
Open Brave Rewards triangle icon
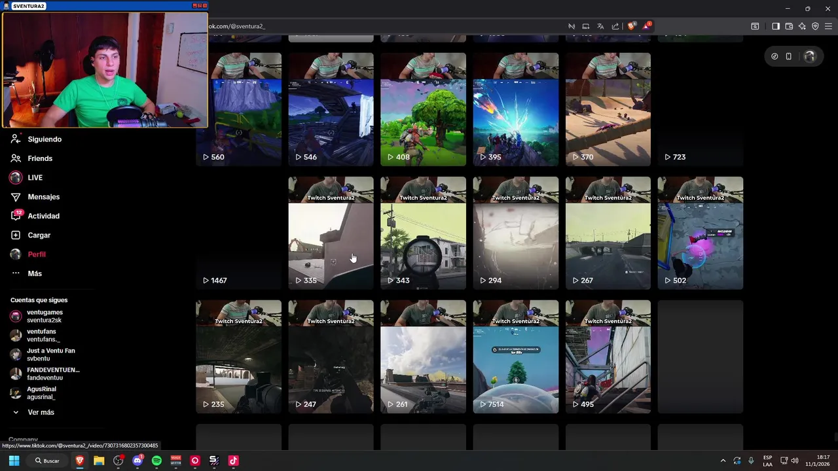(x=647, y=26)
